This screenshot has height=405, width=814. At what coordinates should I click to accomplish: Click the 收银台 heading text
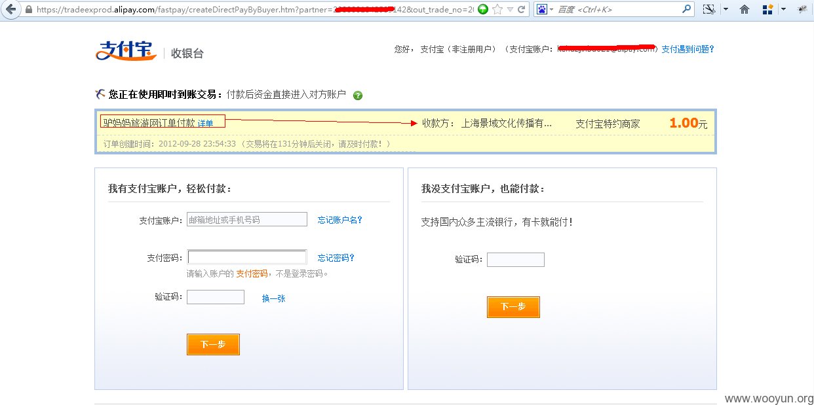187,54
